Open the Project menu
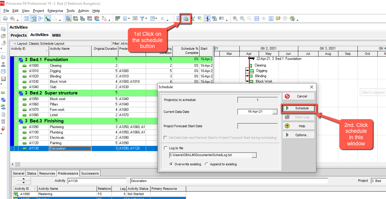 click(x=38, y=11)
